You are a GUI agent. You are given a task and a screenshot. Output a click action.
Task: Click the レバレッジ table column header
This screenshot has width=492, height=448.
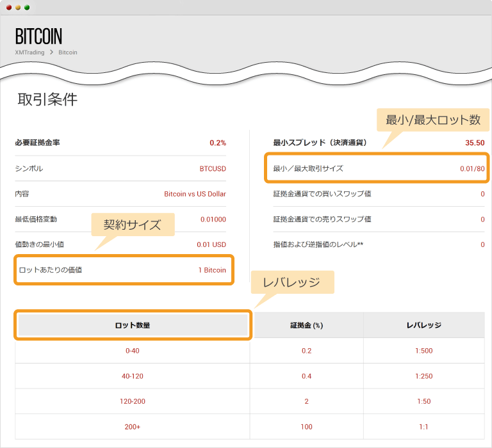(424, 325)
